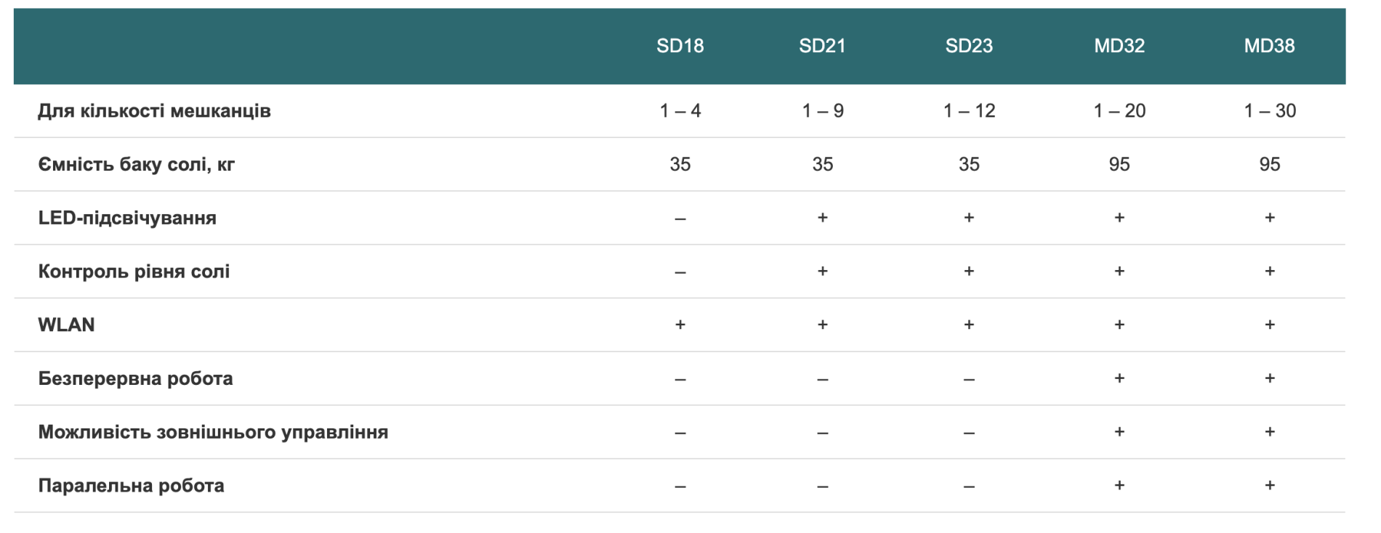The height and width of the screenshot is (533, 1381).
Task: Select the WLAN row label
Action: coord(66,325)
